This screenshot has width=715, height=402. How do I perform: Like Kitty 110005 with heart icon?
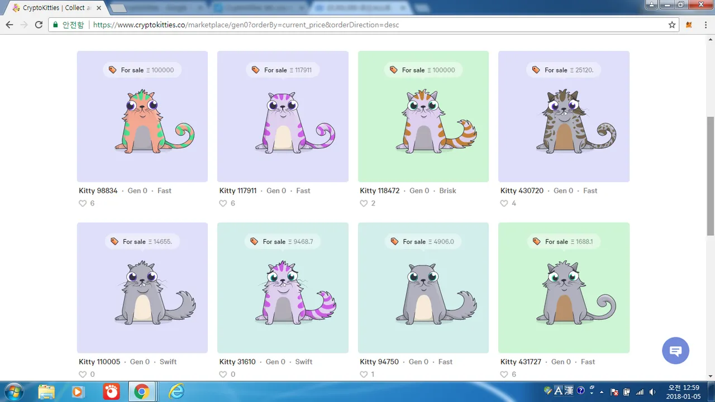83,375
